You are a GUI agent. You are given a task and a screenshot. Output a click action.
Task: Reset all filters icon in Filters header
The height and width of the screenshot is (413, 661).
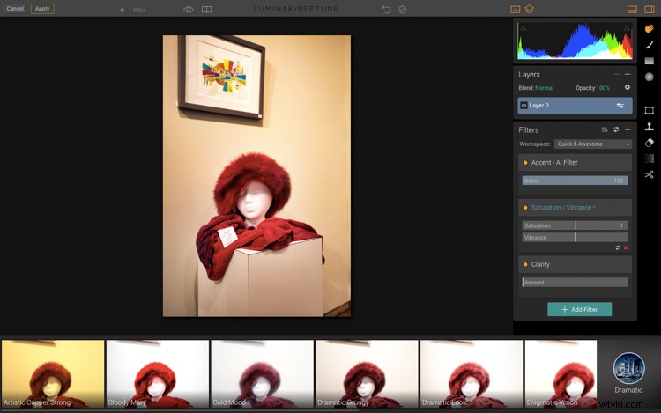[x=616, y=129]
